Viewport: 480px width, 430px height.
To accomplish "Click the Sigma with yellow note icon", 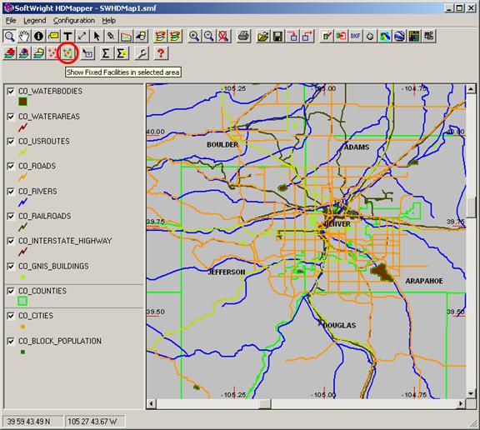I will coord(122,53).
